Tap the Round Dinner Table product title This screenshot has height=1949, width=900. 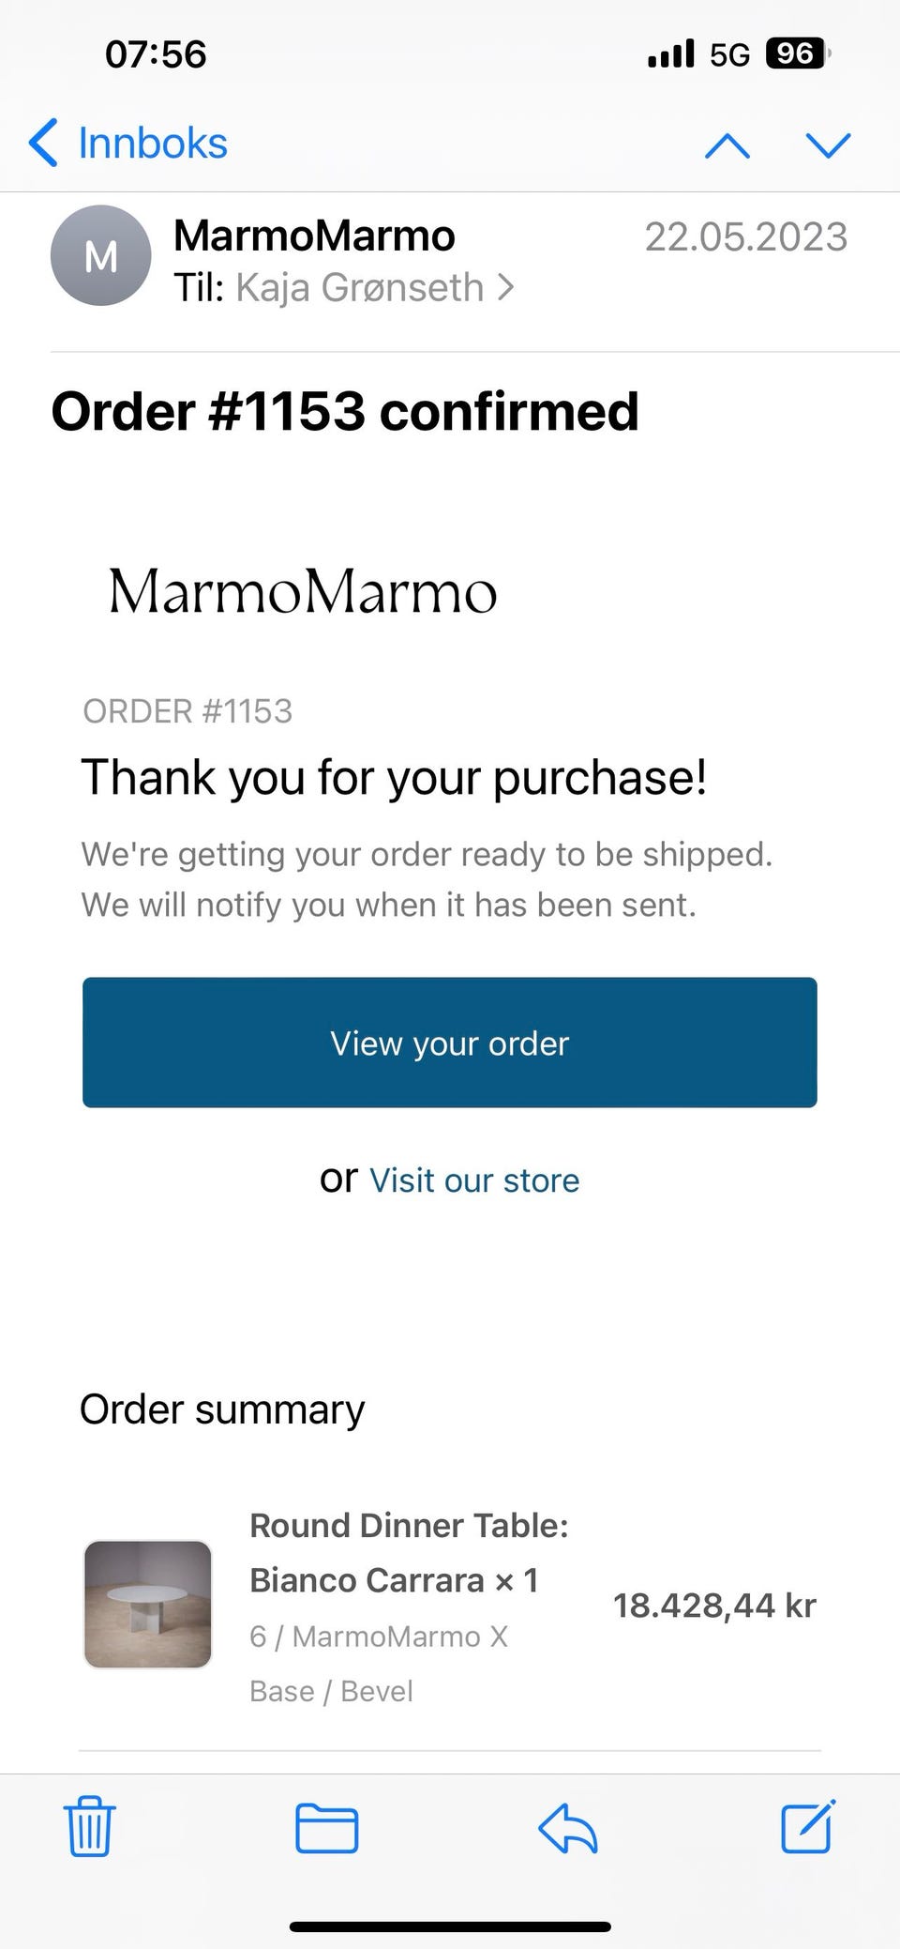(409, 1553)
